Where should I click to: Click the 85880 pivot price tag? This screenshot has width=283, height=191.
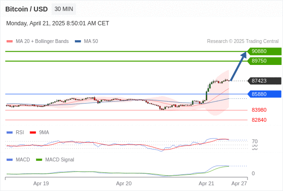264,94
